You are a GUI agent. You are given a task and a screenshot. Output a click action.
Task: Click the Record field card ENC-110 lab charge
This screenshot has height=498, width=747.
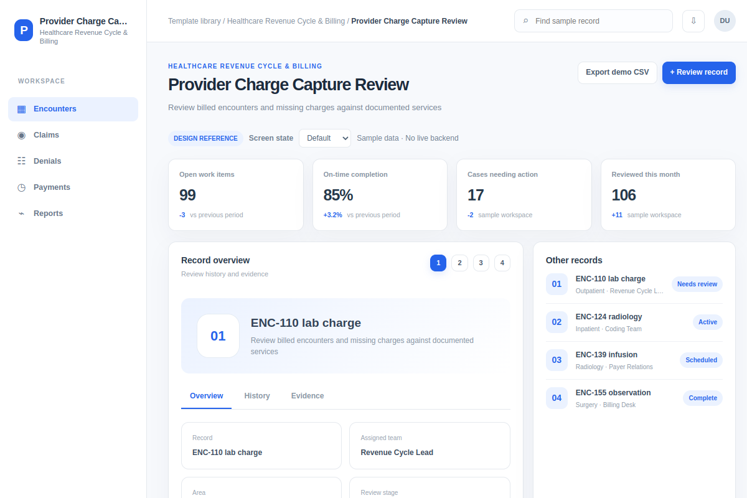[x=261, y=446]
